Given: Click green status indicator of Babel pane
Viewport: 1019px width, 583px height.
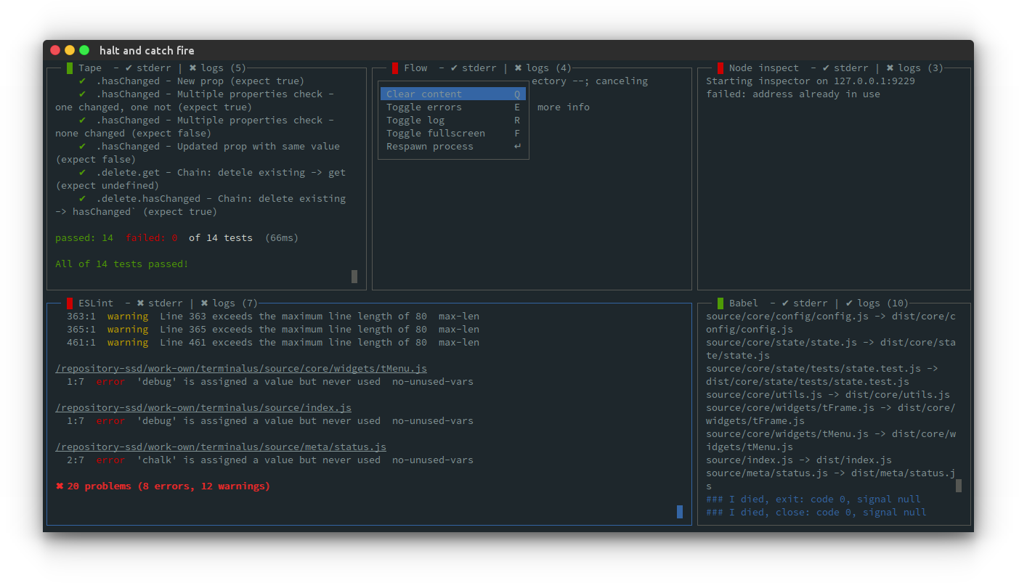Looking at the screenshot, I should 720,303.
